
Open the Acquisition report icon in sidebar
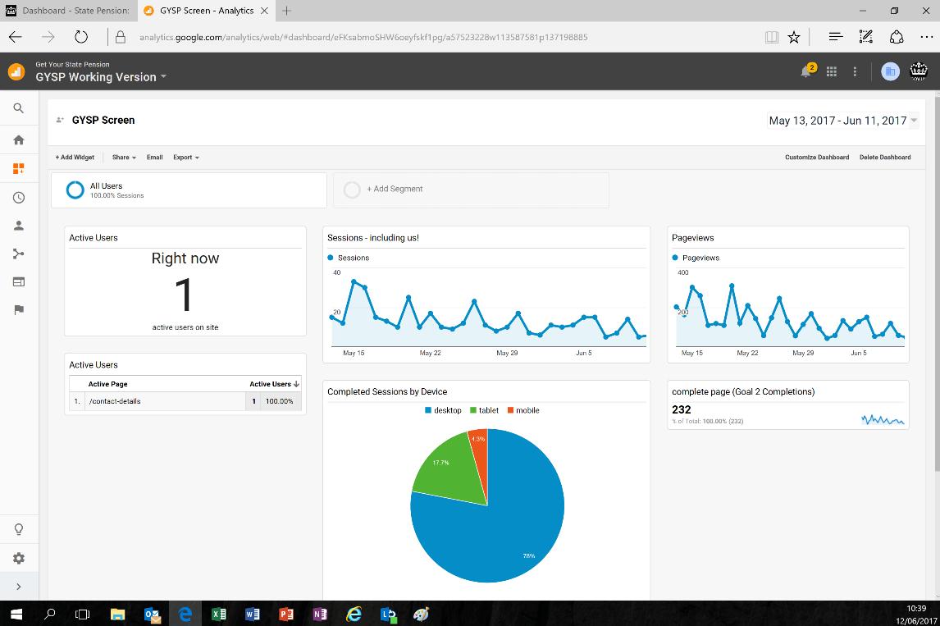18,254
